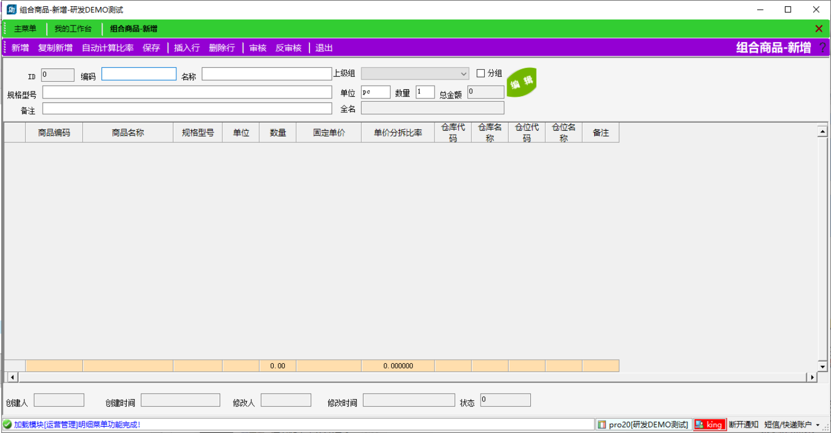
Task: Click the app logo in title bar
Action: (11, 10)
